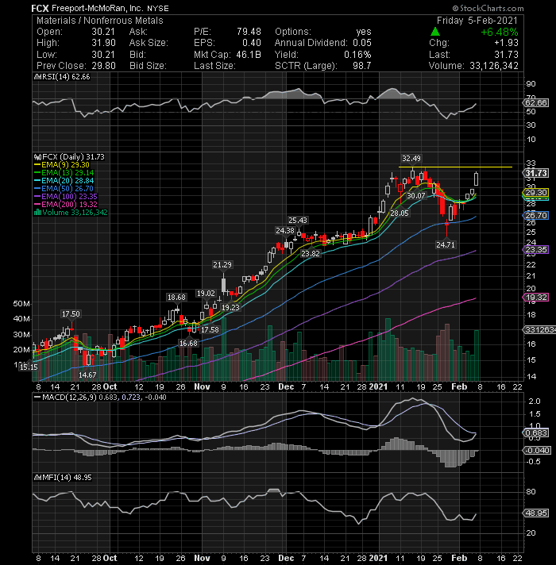
Task: Click the 23.35 EMA(100) tag on right axis
Action: coord(535,250)
